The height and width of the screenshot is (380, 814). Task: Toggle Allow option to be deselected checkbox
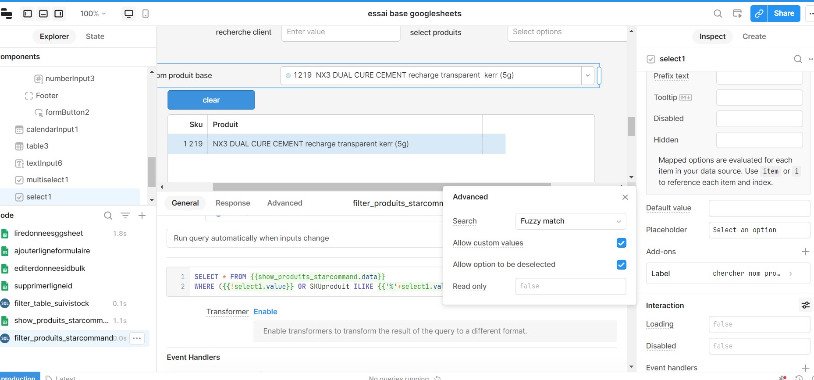point(621,265)
